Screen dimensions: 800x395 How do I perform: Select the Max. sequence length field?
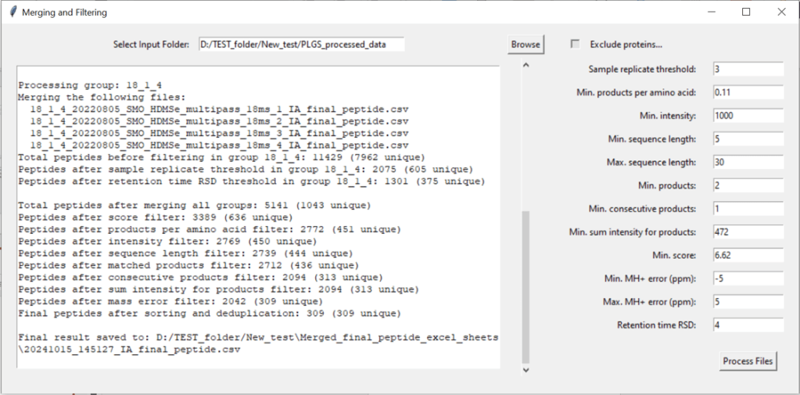tap(747, 163)
